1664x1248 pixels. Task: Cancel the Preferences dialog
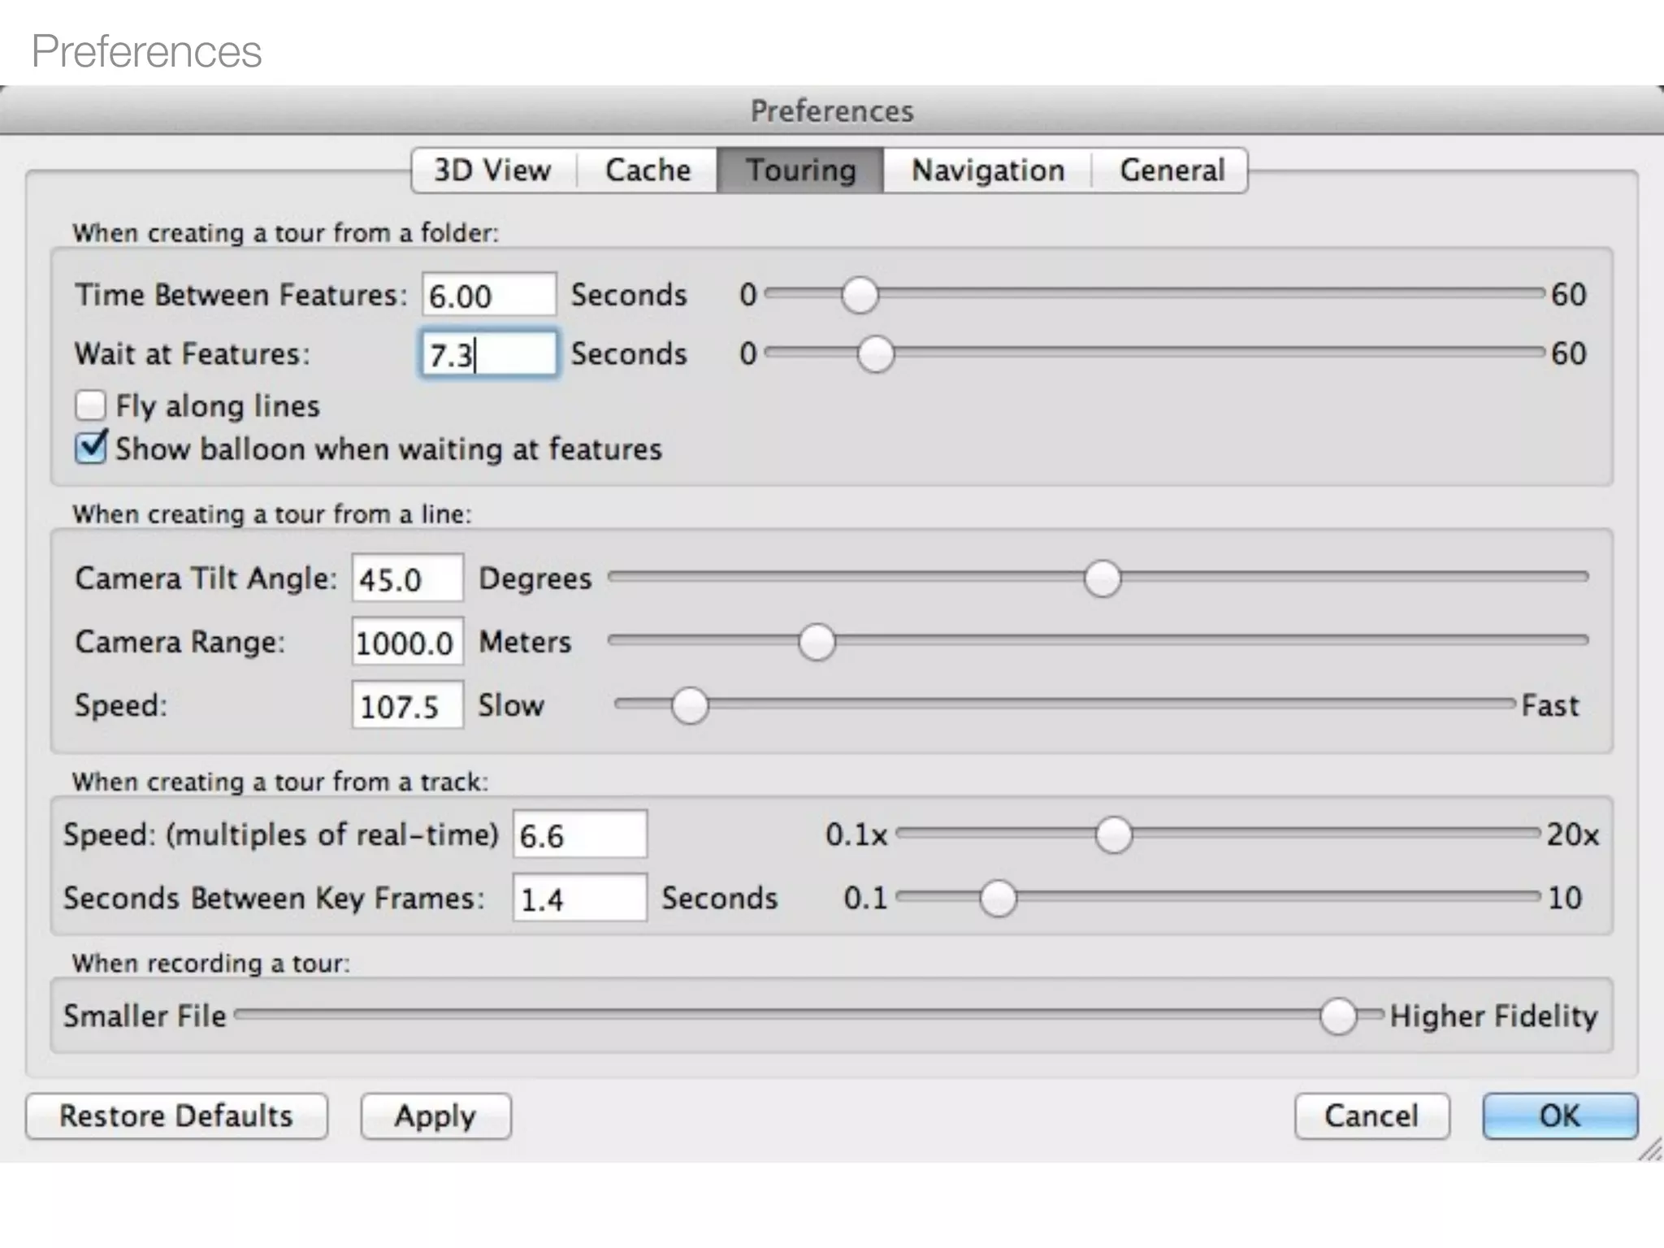[1371, 1116]
